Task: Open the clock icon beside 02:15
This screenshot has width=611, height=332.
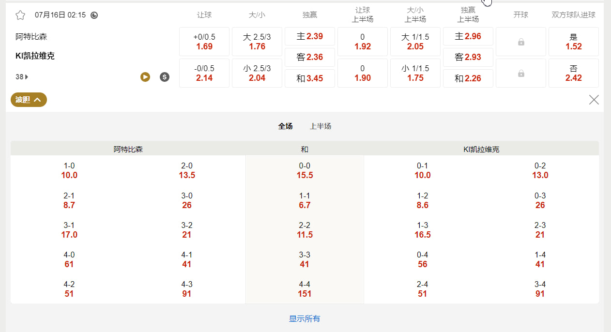Action: (94, 15)
